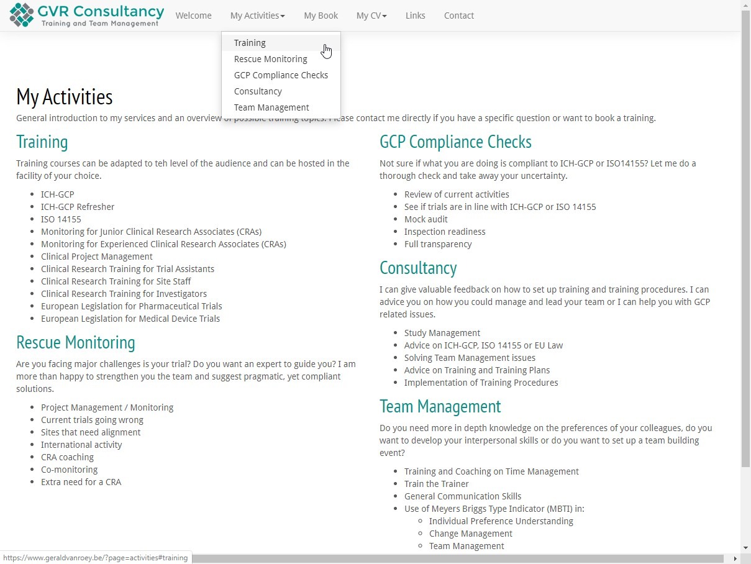Viewport: 751px width, 564px height.
Task: Click the GCP Compliance Checks heading
Action: (x=455, y=142)
